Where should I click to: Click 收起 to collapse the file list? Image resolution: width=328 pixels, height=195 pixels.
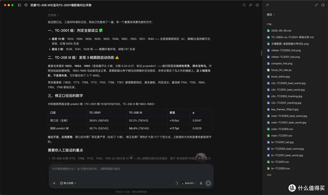tap(269, 175)
